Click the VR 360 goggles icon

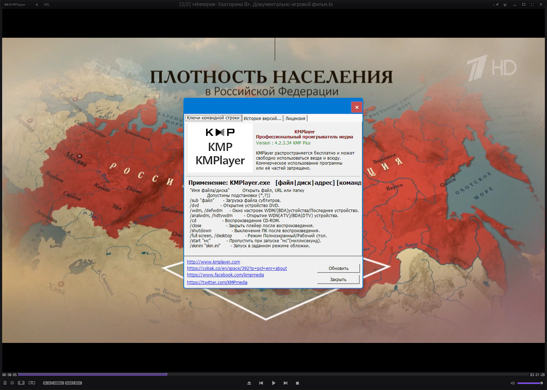click(32, 383)
